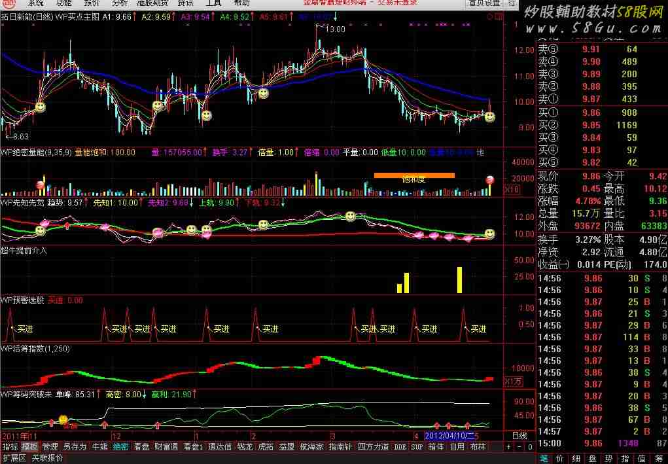
Task: Click the WP绝密量能(9,35,9) indicator title
Action: [36, 152]
